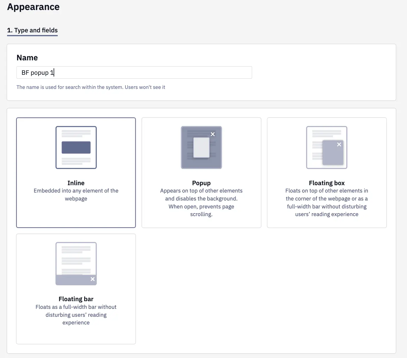Click the Appearance page heading
Screen dimensions: 407x358
coord(33,7)
